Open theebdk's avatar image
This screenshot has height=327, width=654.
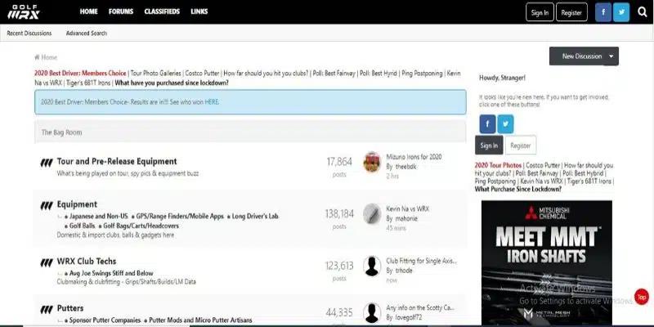(x=372, y=162)
